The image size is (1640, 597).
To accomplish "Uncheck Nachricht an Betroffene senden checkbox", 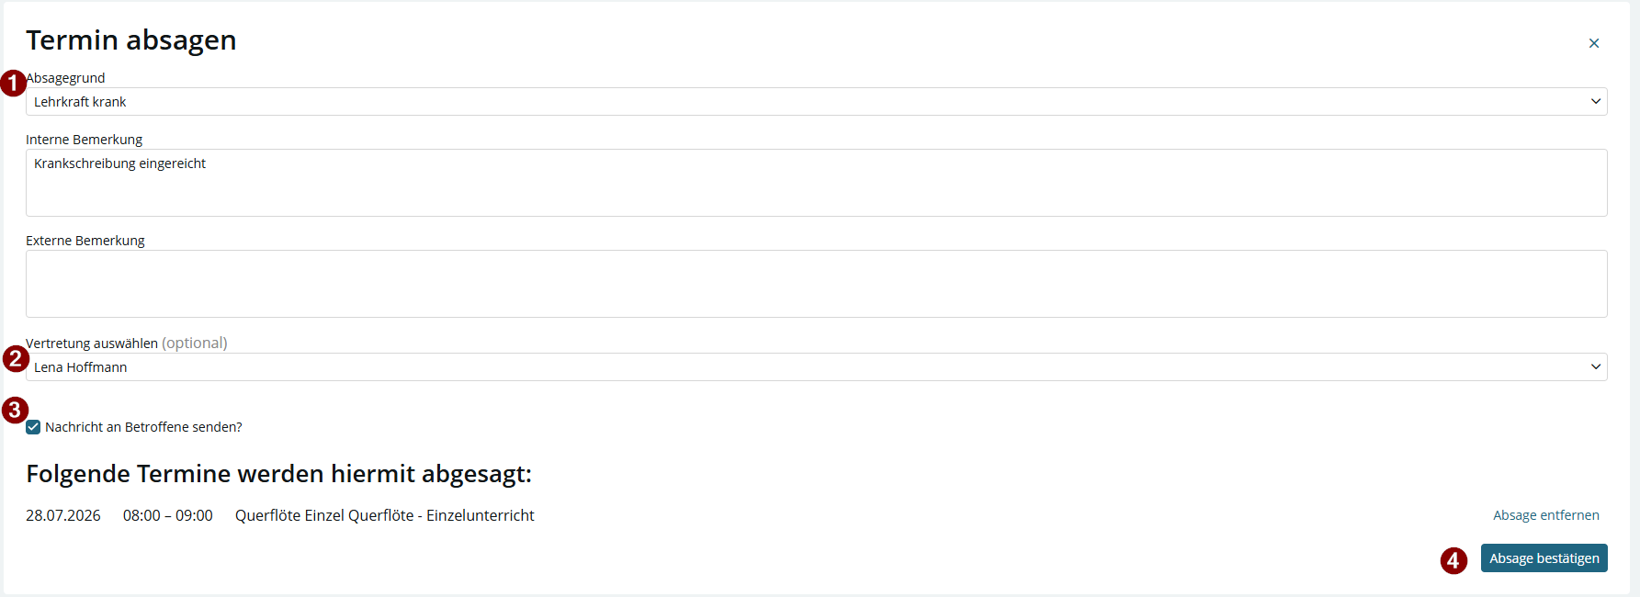I will (x=33, y=427).
